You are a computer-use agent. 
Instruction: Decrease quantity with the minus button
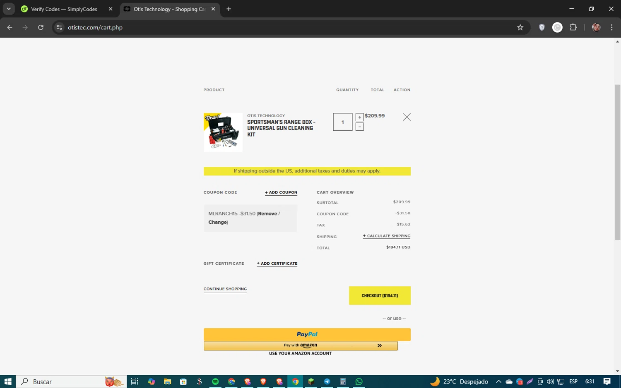(x=360, y=127)
